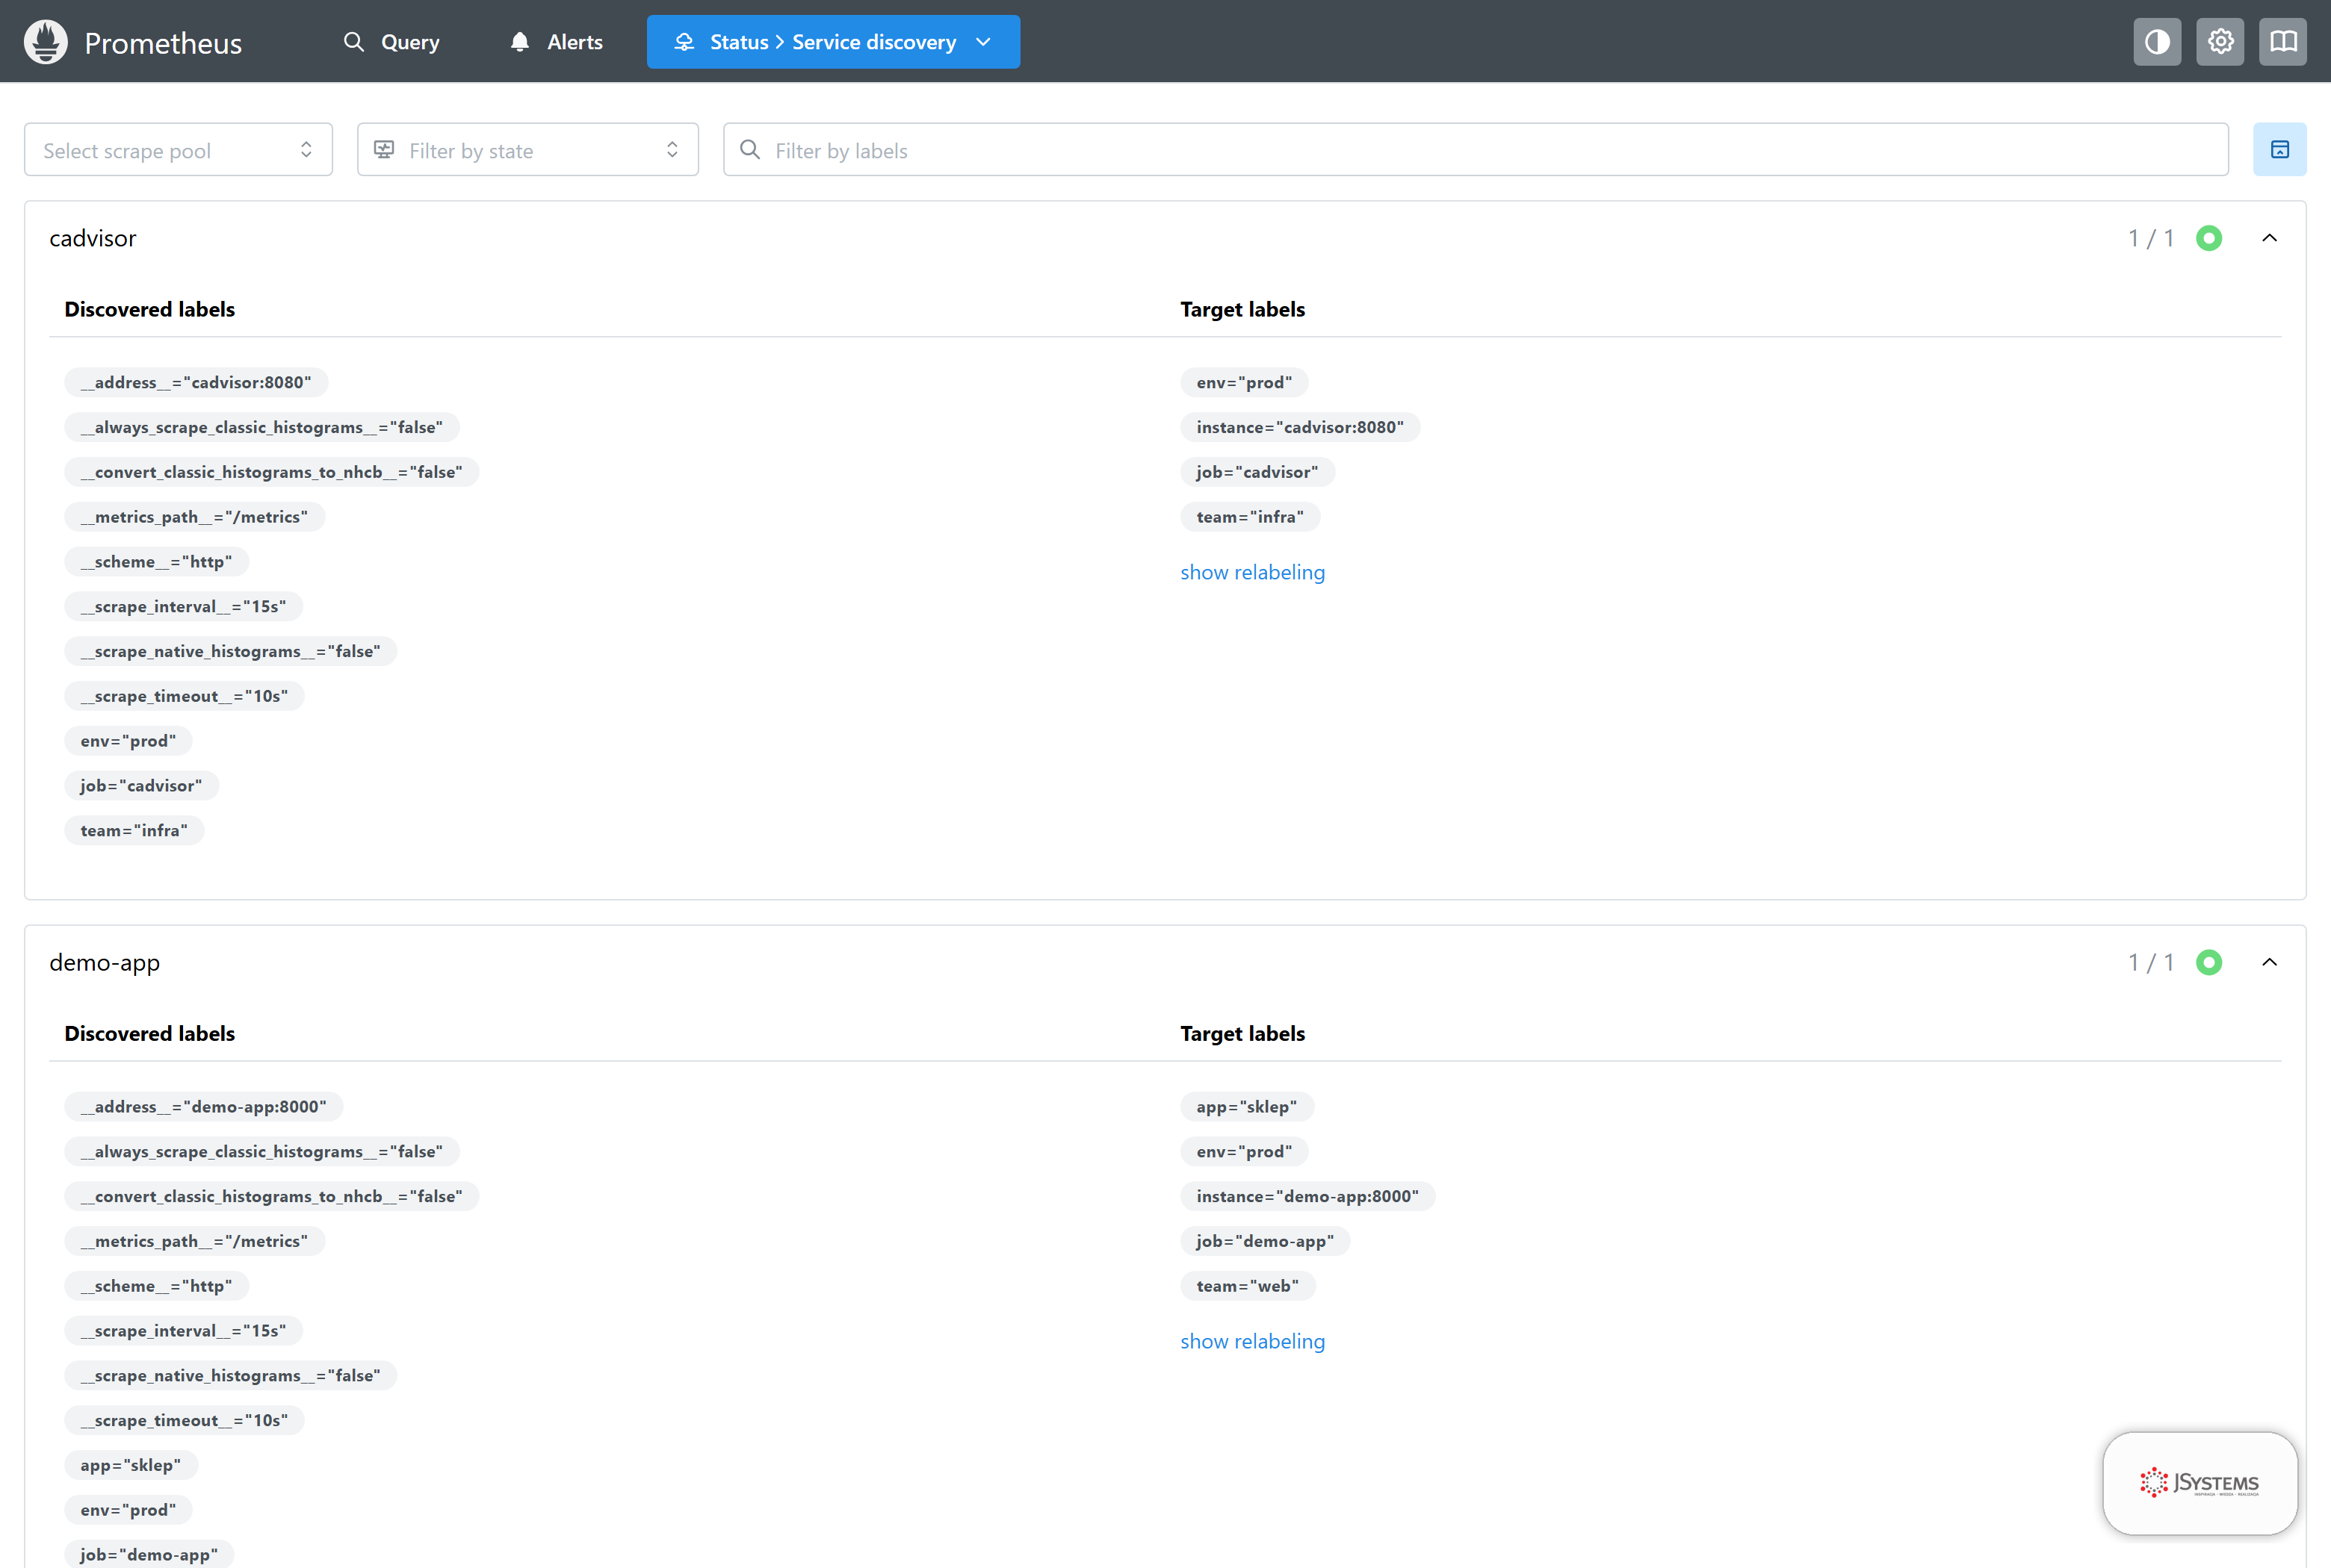This screenshot has height=1568, width=2331.
Task: Click the Prometheus flame logo
Action: click(x=46, y=42)
